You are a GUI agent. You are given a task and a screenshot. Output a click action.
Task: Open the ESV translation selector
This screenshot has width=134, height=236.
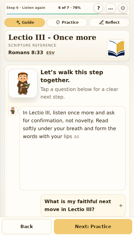50,53
